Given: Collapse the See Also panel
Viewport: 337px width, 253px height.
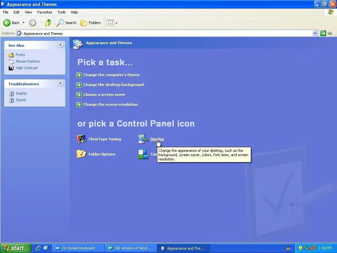Looking at the screenshot, I should coord(61,45).
